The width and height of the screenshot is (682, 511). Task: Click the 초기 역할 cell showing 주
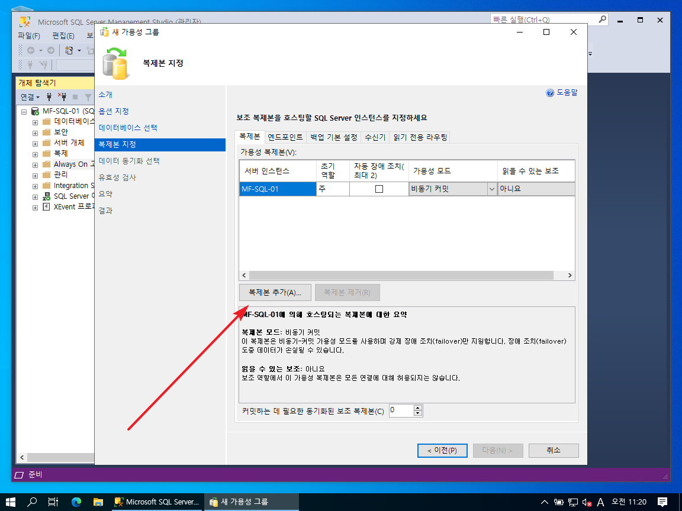[333, 189]
